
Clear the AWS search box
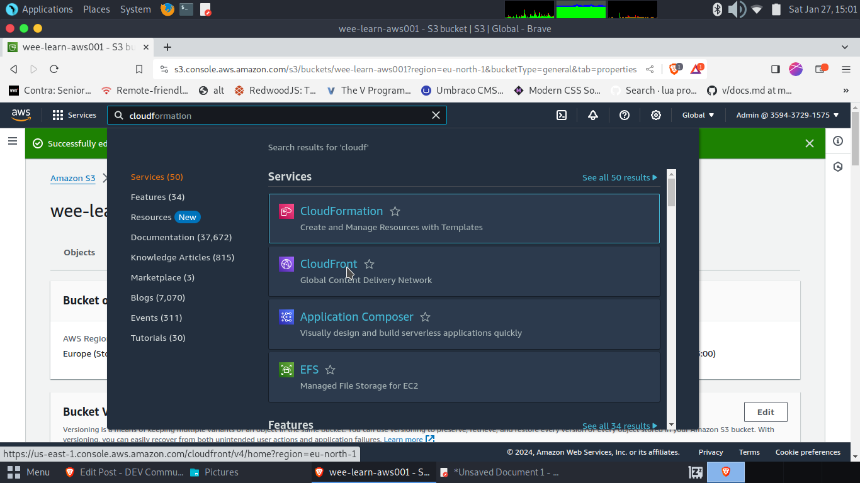436,115
